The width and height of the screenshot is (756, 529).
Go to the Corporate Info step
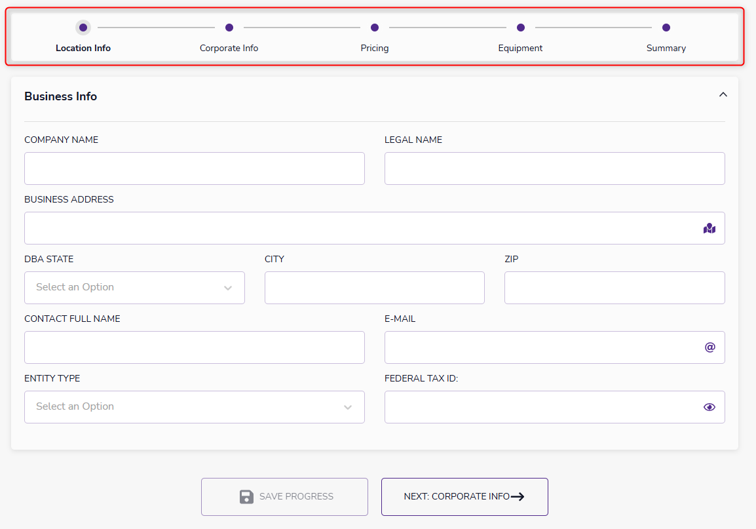(x=229, y=28)
